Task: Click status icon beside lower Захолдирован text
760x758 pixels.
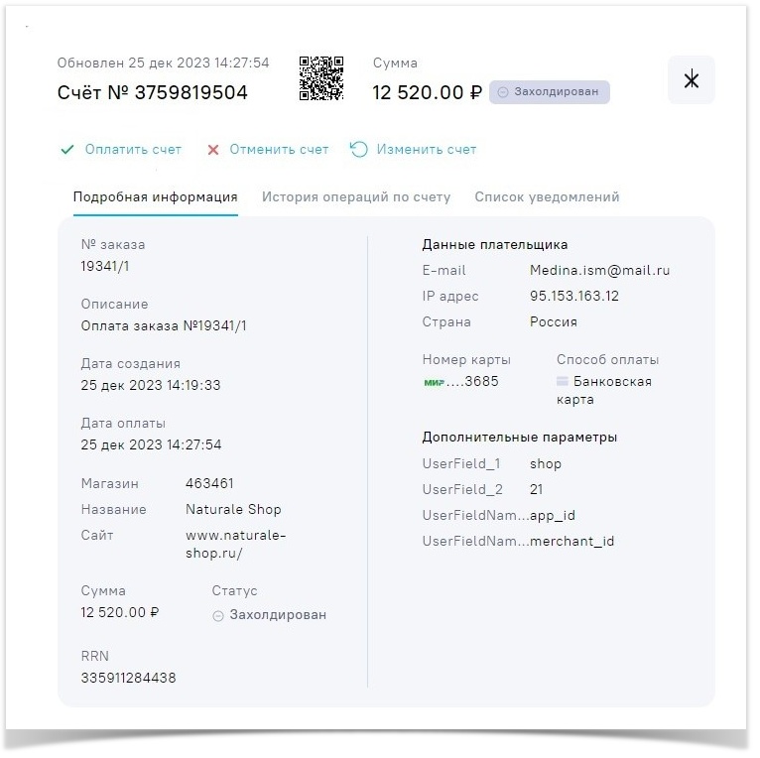Action: (x=218, y=615)
